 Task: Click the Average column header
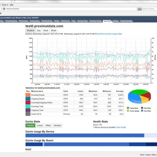(x=120, y=91)
